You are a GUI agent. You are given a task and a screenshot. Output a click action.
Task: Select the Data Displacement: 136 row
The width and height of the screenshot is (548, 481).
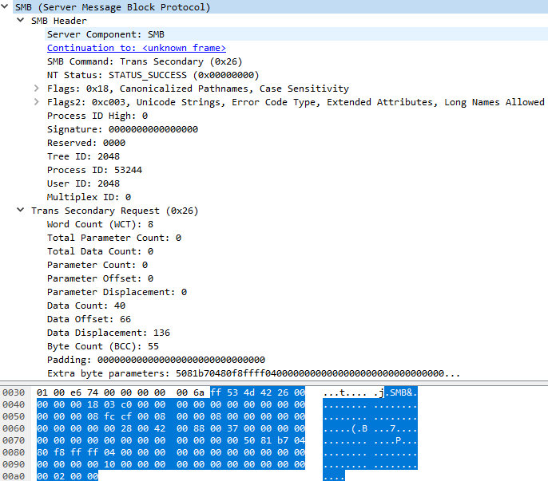click(x=108, y=333)
